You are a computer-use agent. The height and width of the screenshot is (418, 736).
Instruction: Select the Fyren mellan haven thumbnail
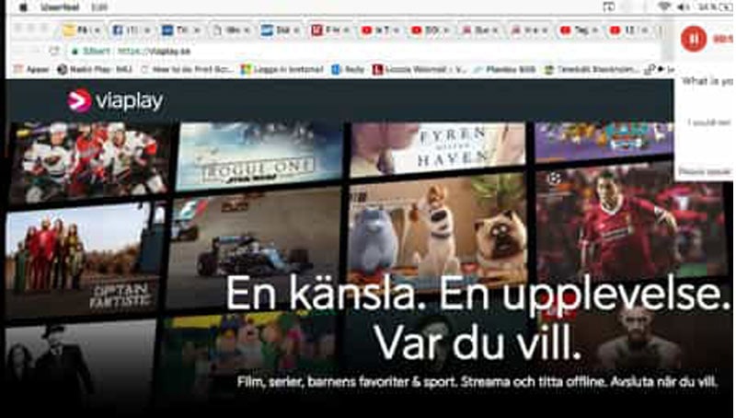437,147
